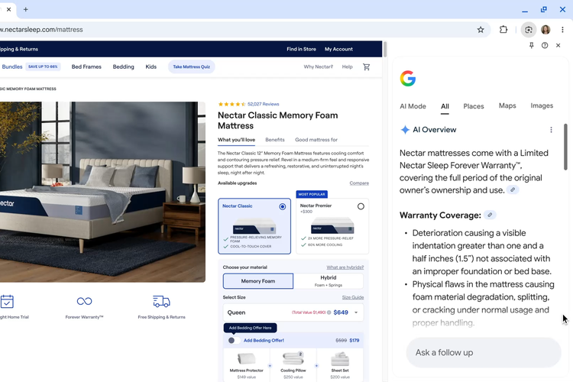Open the shopping cart icon
Viewport: 573px width, 382px height.
pos(366,66)
